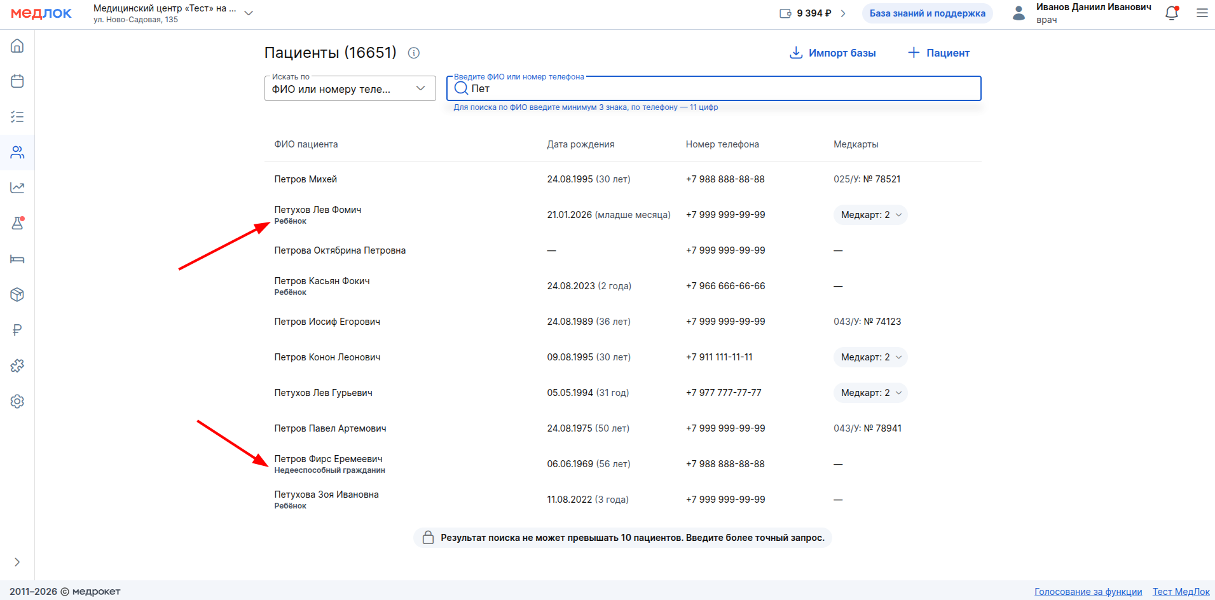
Task: Open the hamburger menu at top right
Action: pos(1202,13)
